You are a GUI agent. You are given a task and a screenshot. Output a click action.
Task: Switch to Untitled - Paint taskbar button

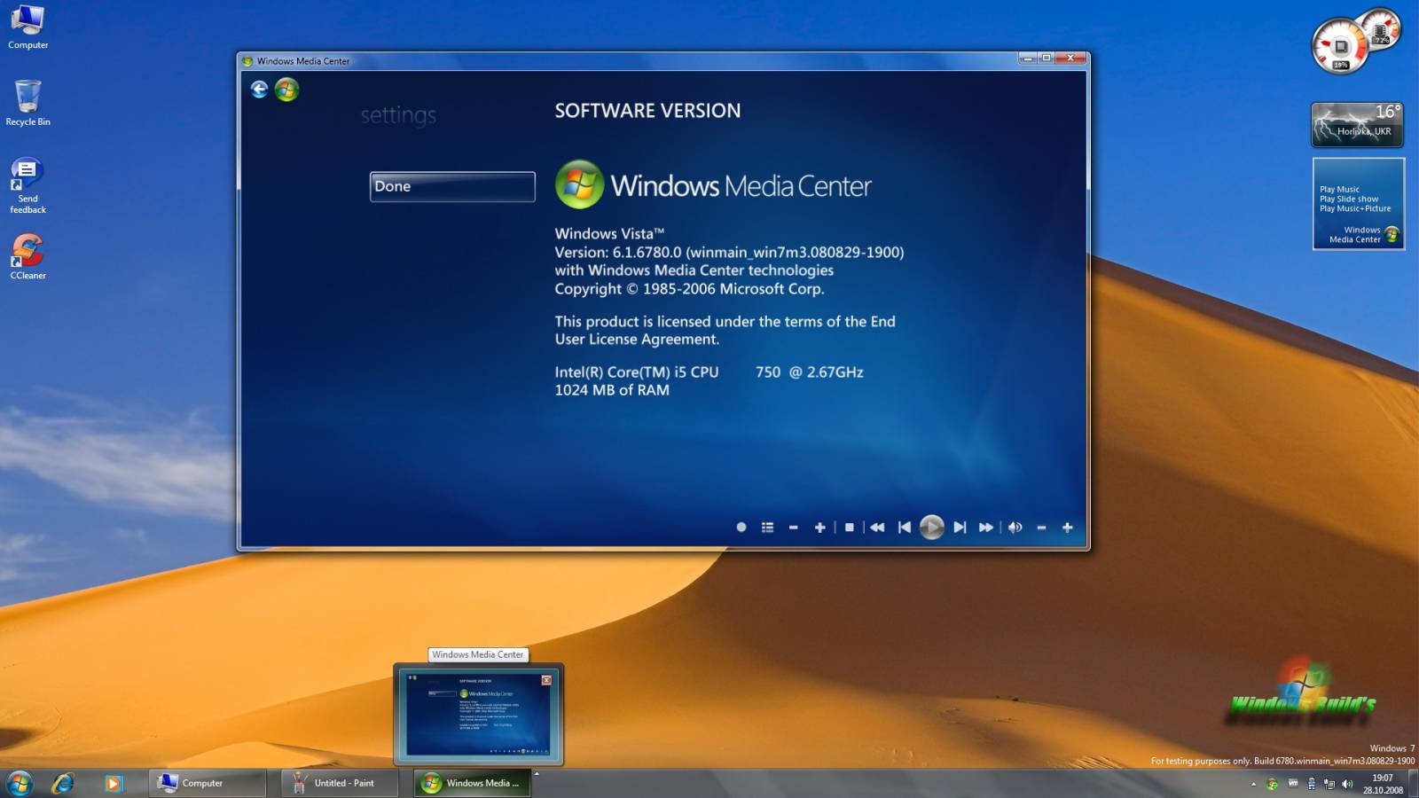[341, 783]
